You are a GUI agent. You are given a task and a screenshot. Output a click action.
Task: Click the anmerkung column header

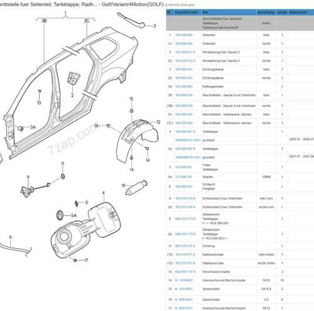tap(266, 13)
